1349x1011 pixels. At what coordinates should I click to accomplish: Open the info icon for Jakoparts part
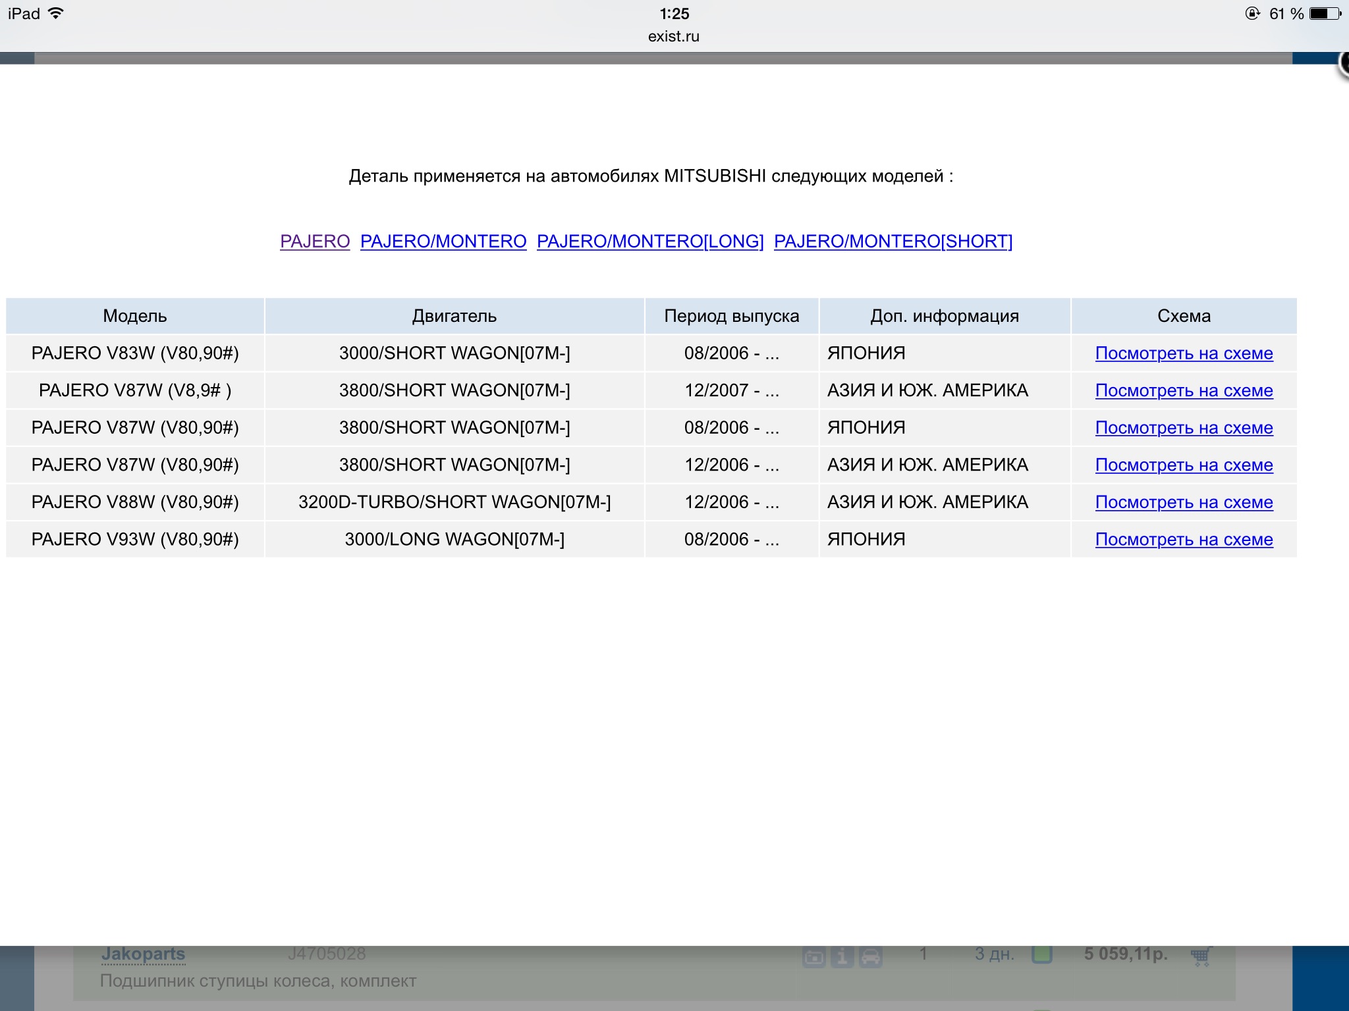[x=842, y=956]
